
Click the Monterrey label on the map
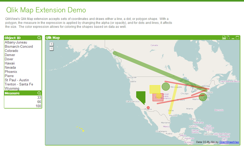coord(166,123)
